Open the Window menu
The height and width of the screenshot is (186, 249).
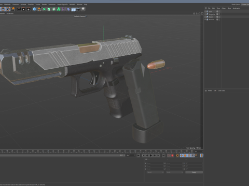pos(79,4)
